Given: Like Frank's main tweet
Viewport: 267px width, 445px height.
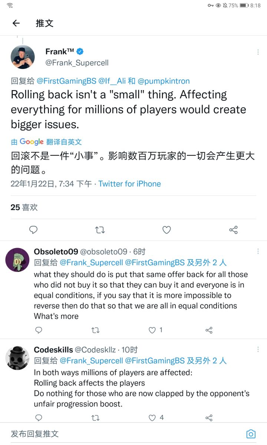Looking at the screenshot, I should (167, 230).
